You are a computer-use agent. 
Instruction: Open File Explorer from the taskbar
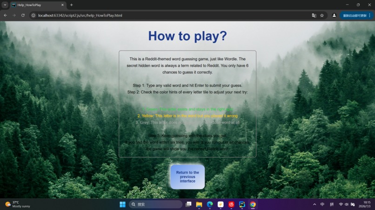[x=199, y=204]
